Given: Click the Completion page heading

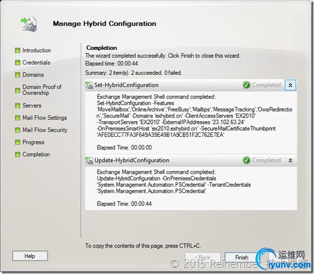Looking at the screenshot, I should tap(101, 48).
